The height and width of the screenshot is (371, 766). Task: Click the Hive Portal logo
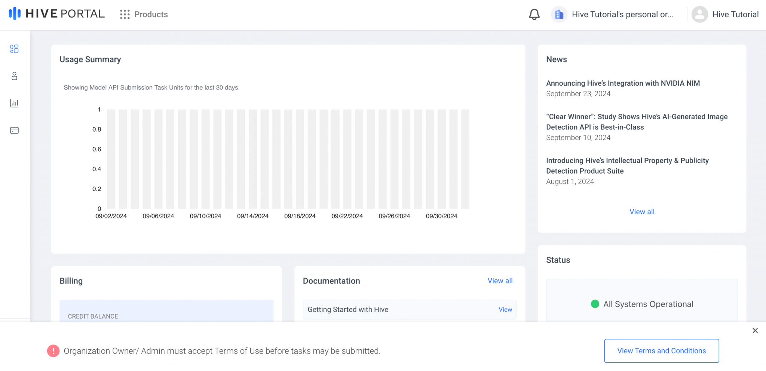[56, 14]
